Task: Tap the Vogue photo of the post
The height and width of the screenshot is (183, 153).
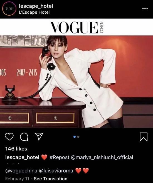Action: pyautogui.click(x=76, y=82)
